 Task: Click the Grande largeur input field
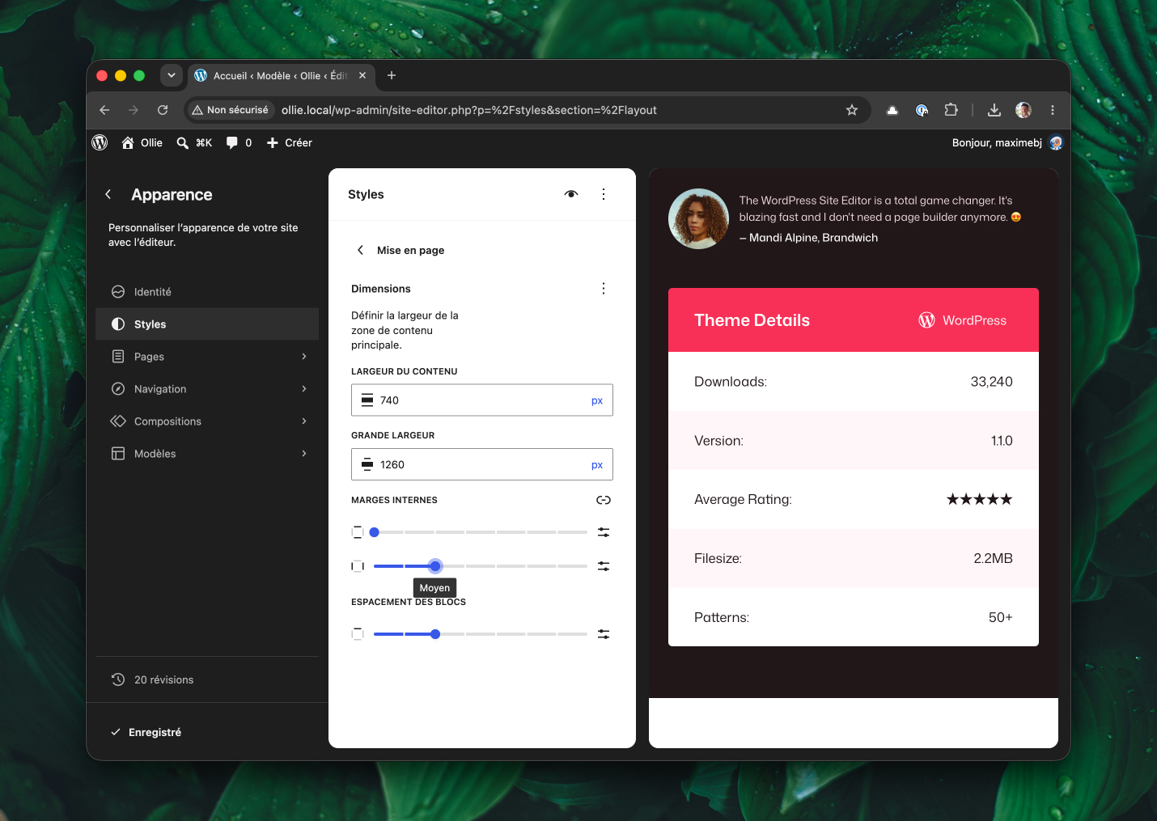(482, 464)
